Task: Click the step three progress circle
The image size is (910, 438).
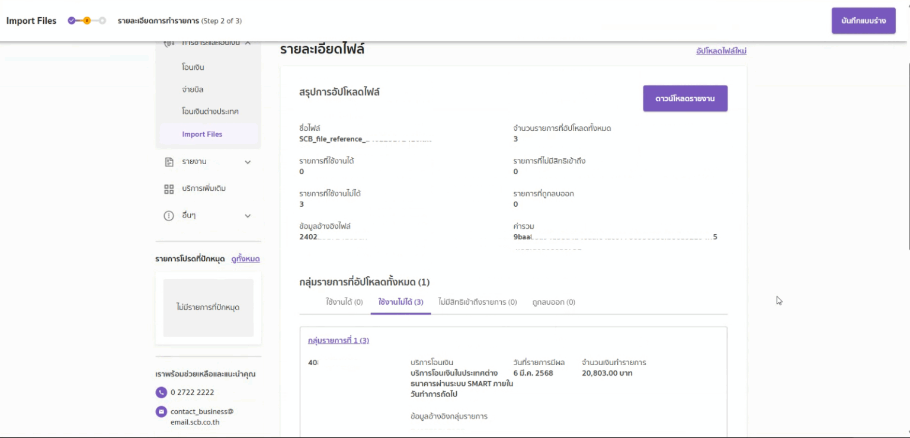Action: (x=102, y=21)
